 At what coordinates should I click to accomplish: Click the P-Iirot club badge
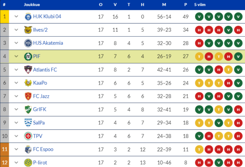[28, 163]
